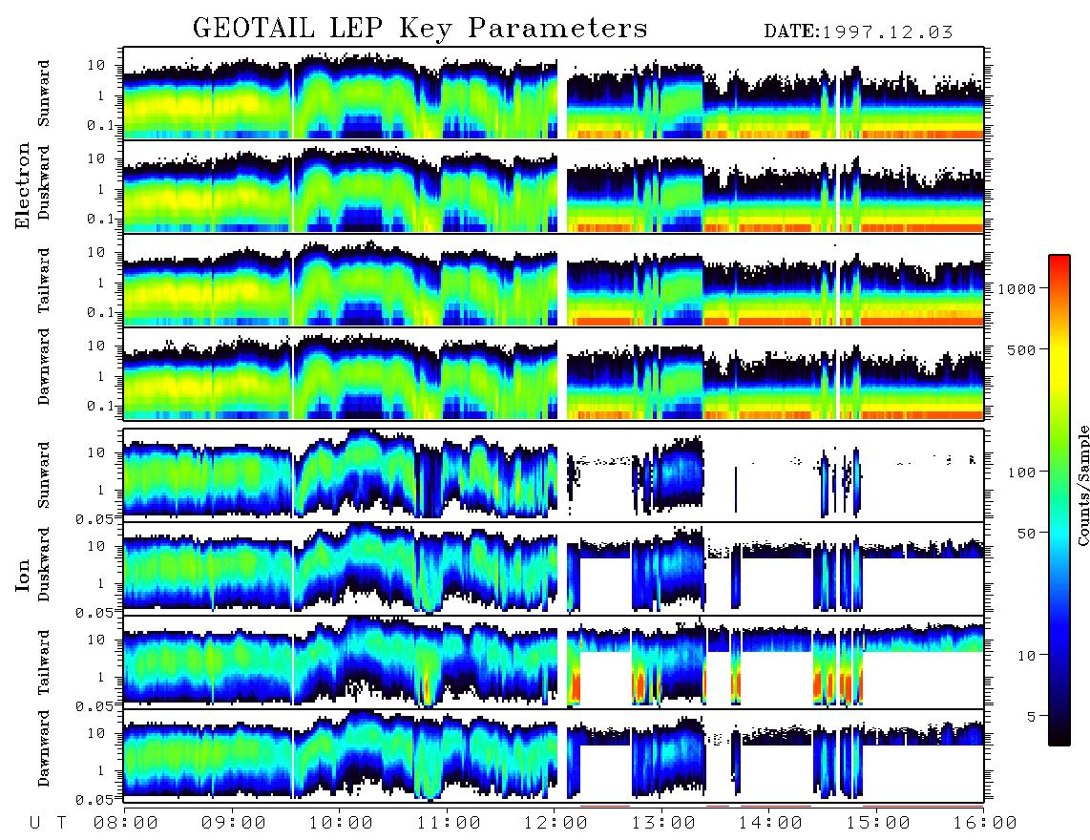Click the 50 tick on the colorbar
This screenshot has width=1090, height=840.
click(1026, 534)
